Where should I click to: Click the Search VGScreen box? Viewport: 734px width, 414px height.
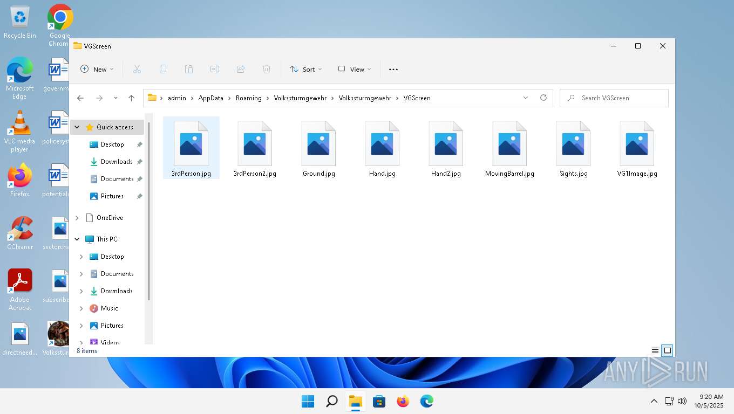614,98
